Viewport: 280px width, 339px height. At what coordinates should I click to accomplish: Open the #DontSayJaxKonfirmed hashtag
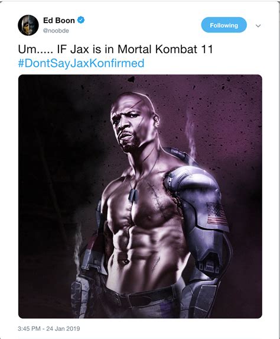[x=81, y=63]
